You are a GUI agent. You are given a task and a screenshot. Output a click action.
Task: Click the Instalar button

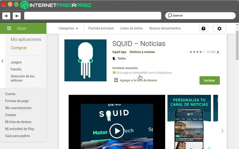210,80
